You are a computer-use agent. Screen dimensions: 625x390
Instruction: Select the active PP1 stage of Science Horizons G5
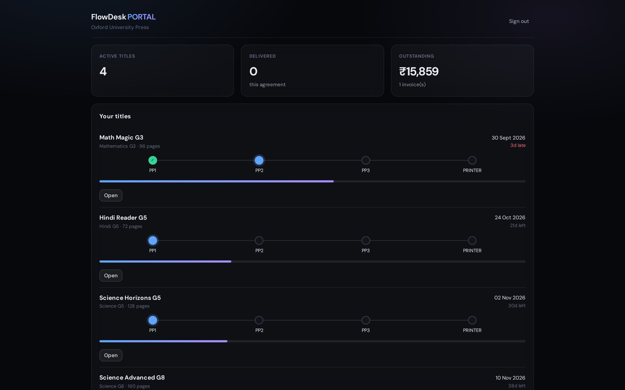[152, 320]
